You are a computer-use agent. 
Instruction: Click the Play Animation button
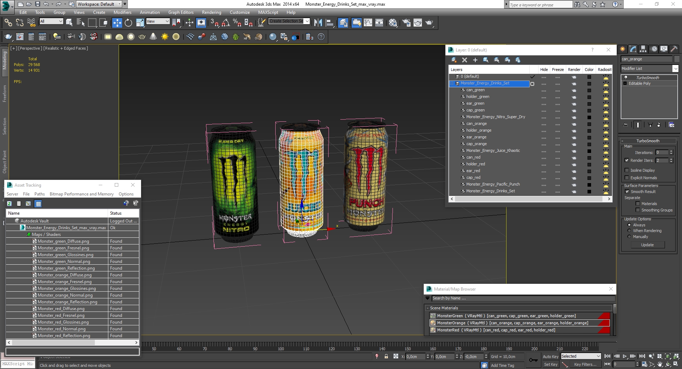tap(625, 356)
